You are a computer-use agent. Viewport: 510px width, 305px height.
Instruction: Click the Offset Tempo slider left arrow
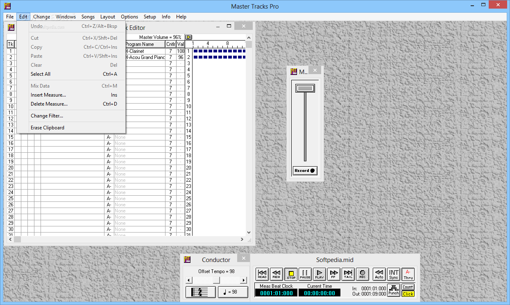tap(188, 280)
